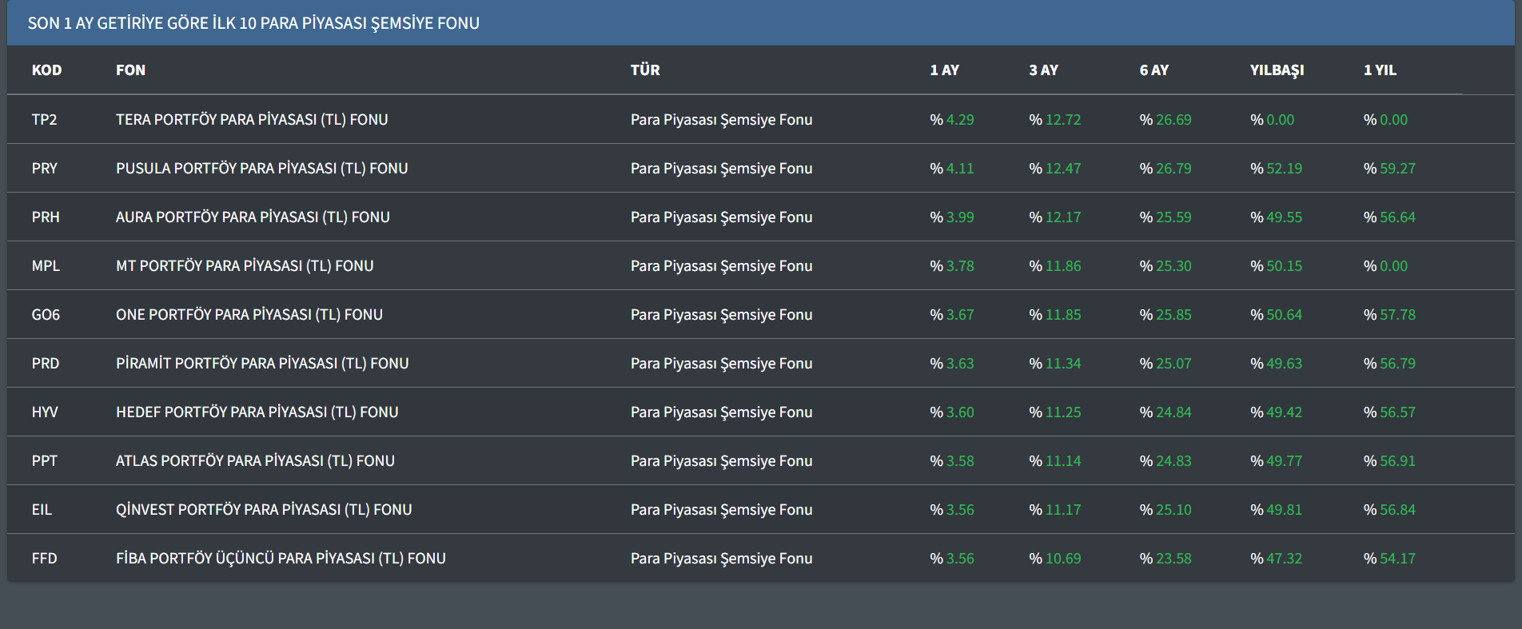Sort by the 3 AY column header

[x=1043, y=70]
